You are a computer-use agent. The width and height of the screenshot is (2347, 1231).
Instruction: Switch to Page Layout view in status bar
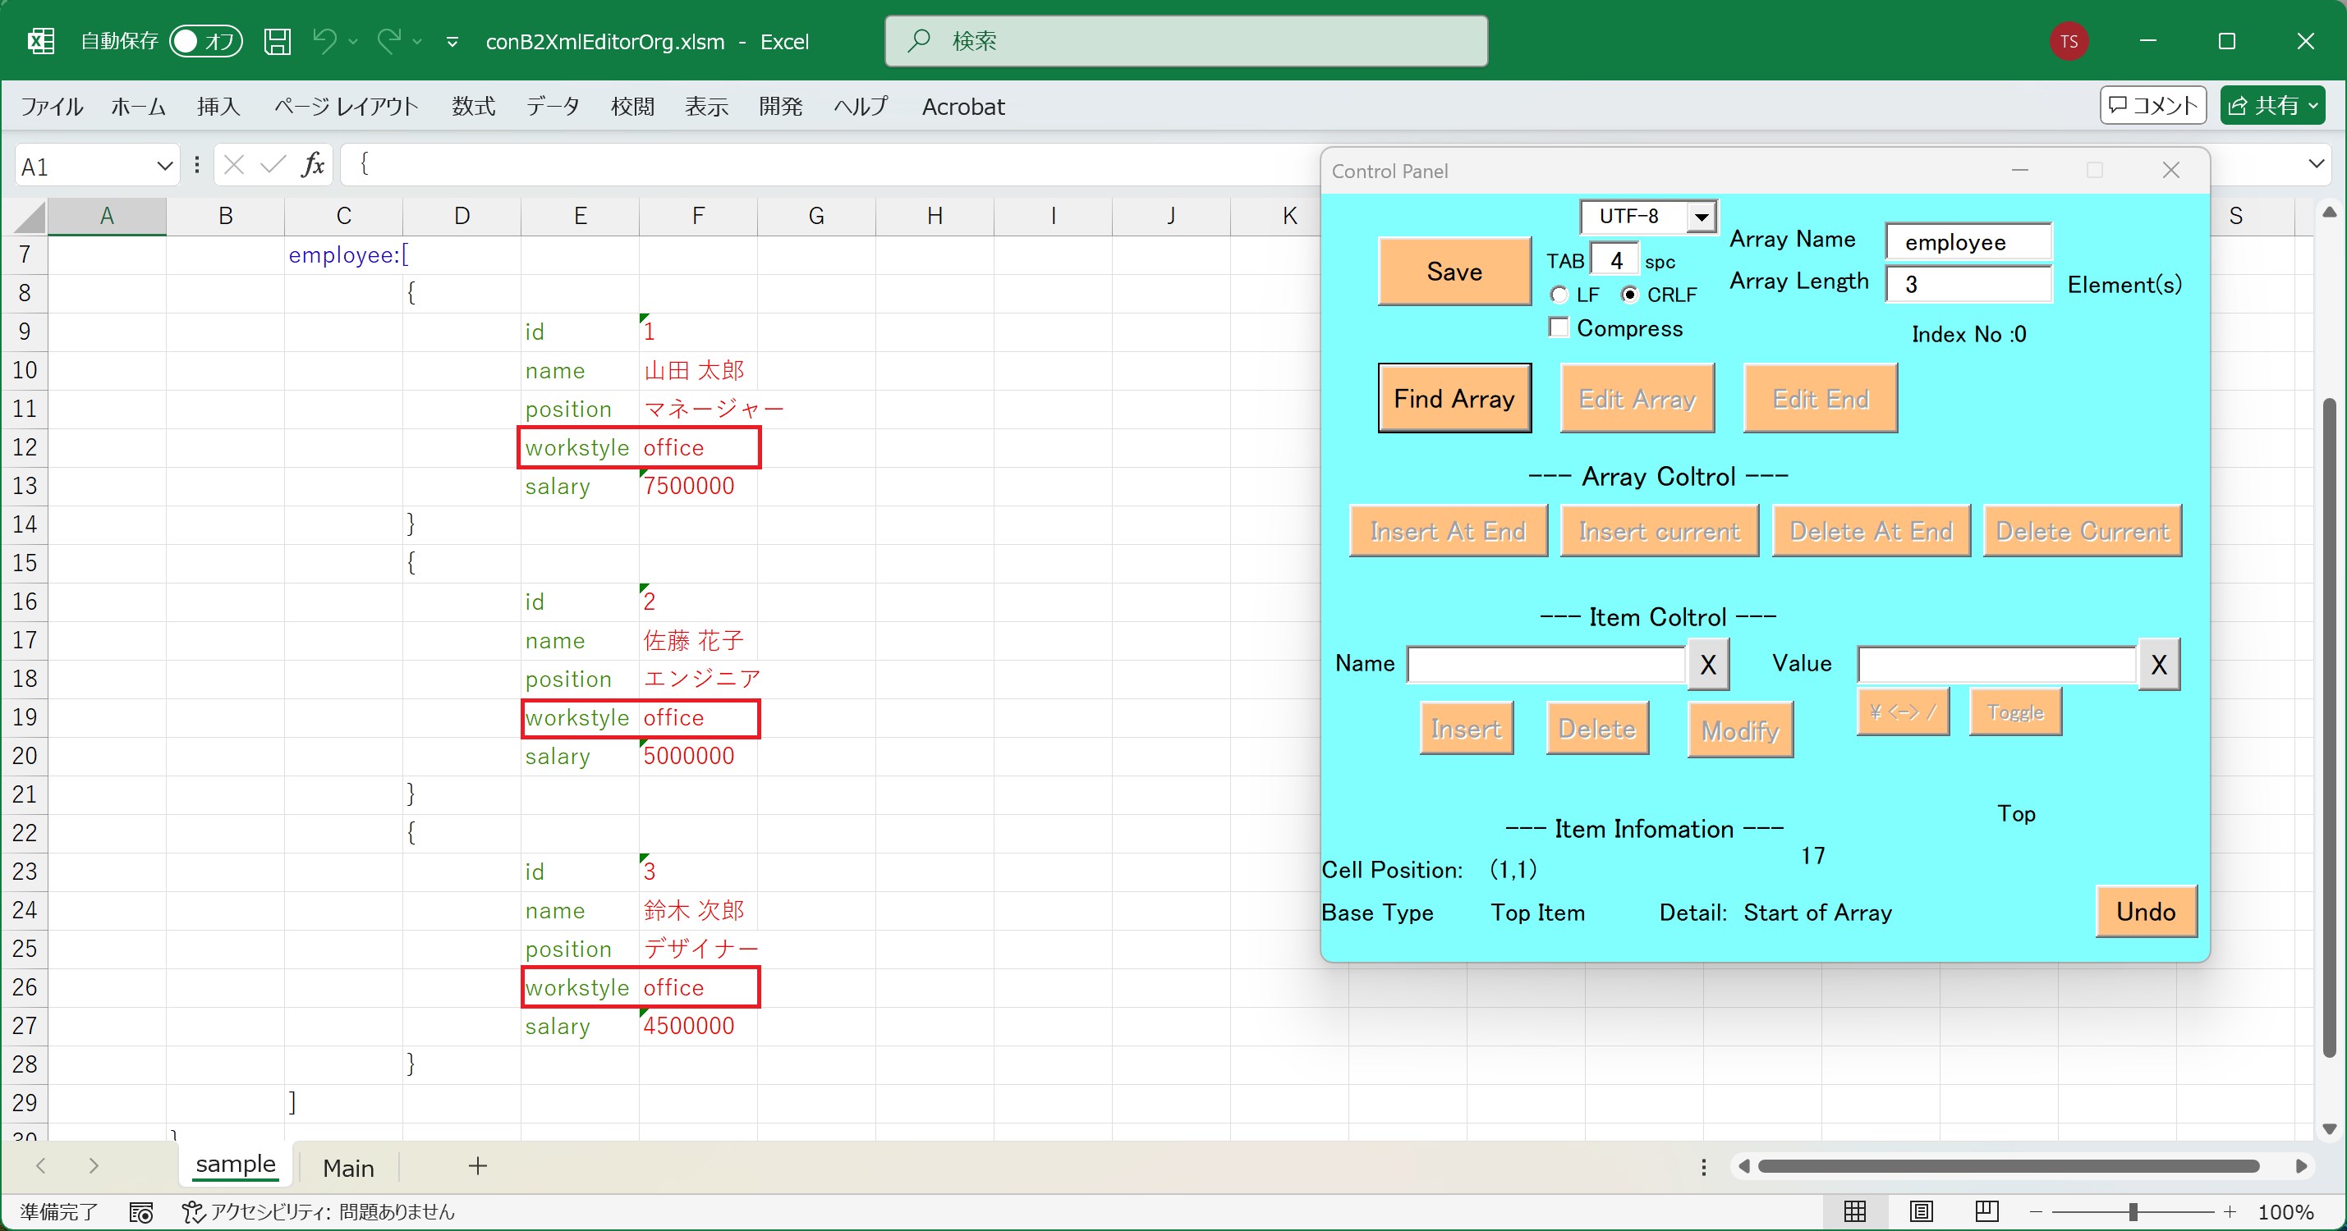(x=1921, y=1211)
